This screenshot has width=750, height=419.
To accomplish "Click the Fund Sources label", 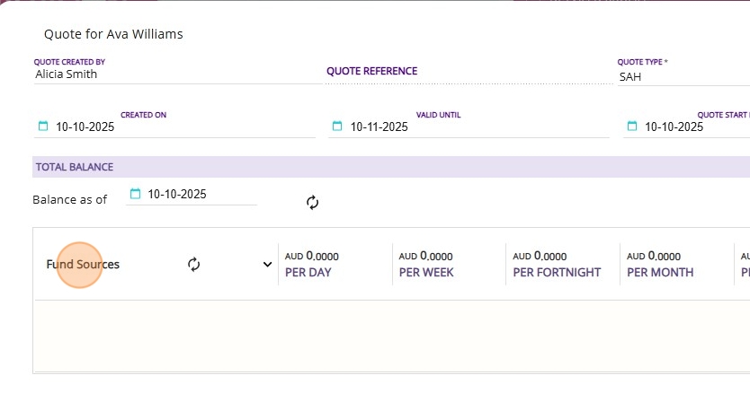I will [83, 265].
